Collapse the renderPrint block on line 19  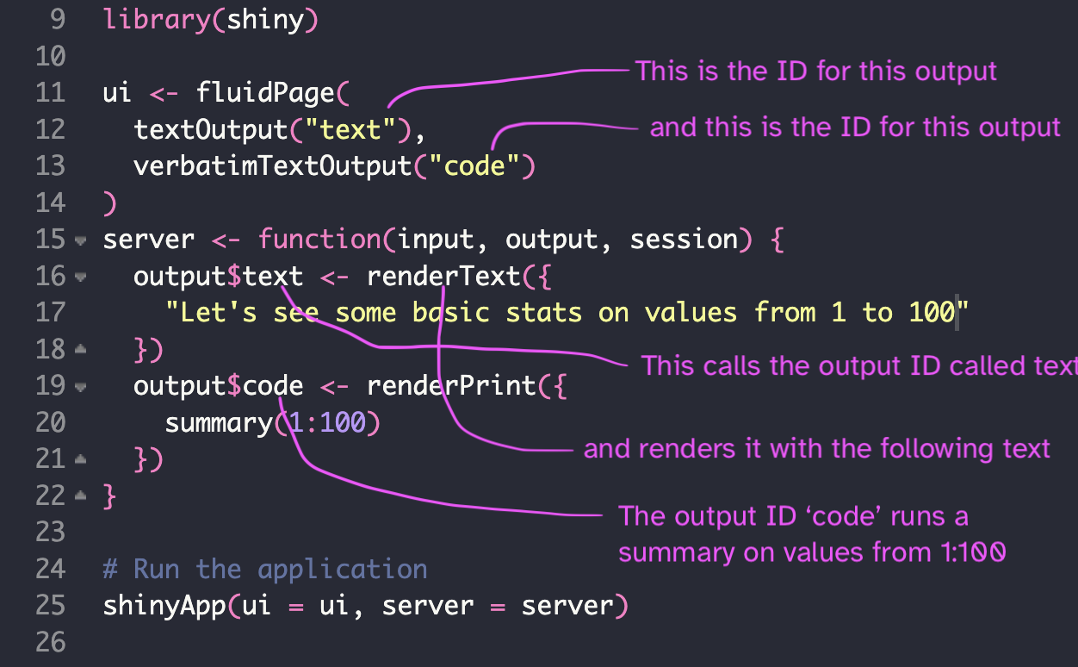[80, 387]
